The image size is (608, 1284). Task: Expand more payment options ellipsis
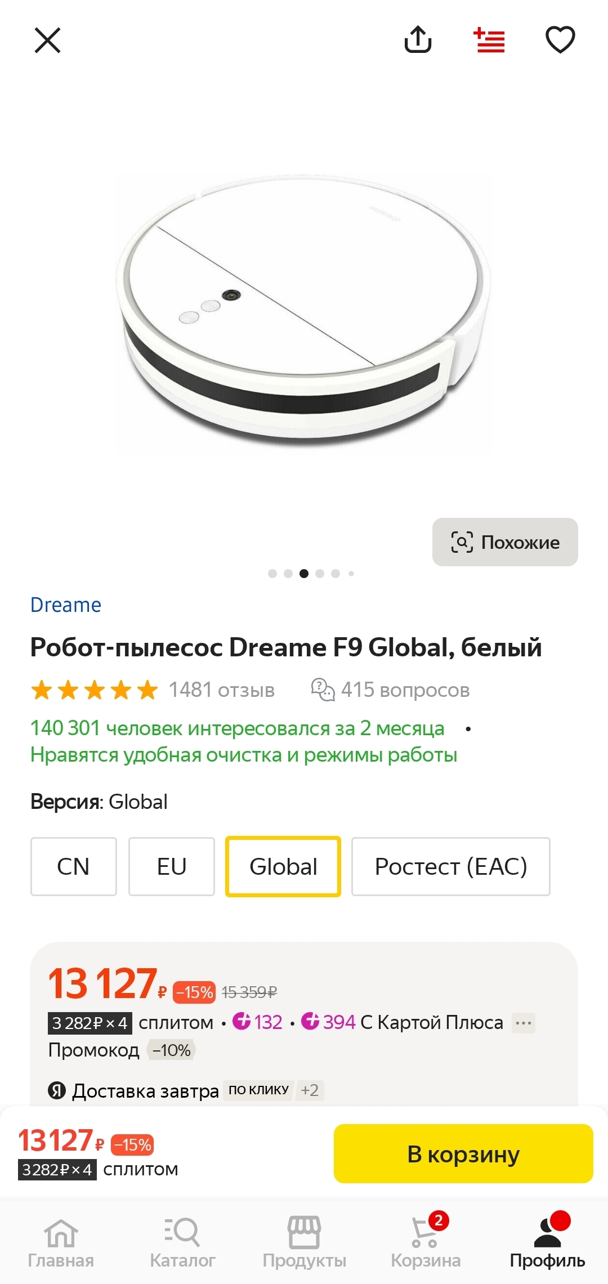point(524,1023)
